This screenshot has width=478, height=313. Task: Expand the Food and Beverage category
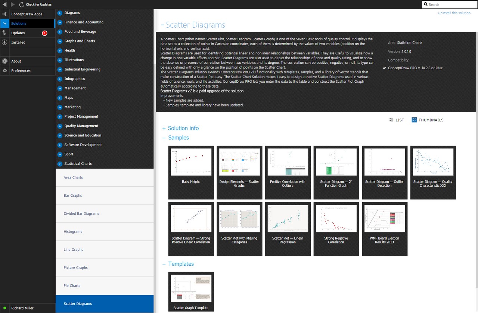click(x=60, y=32)
